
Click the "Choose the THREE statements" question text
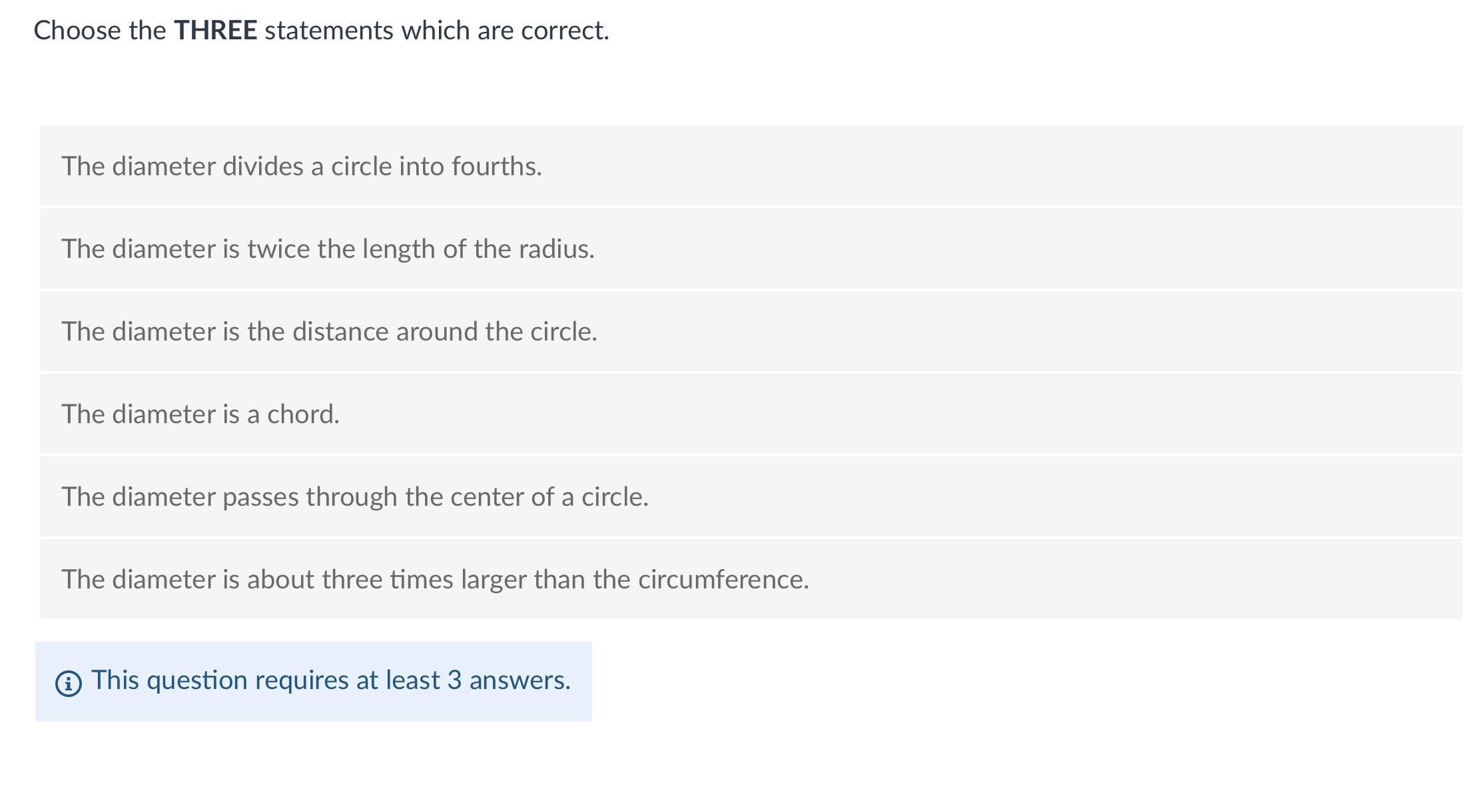point(321,31)
